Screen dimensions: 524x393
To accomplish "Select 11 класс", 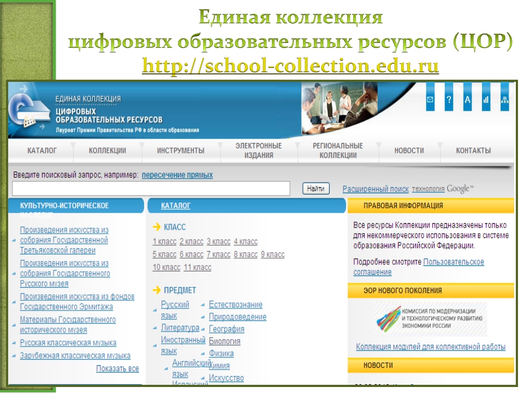I will click(198, 267).
